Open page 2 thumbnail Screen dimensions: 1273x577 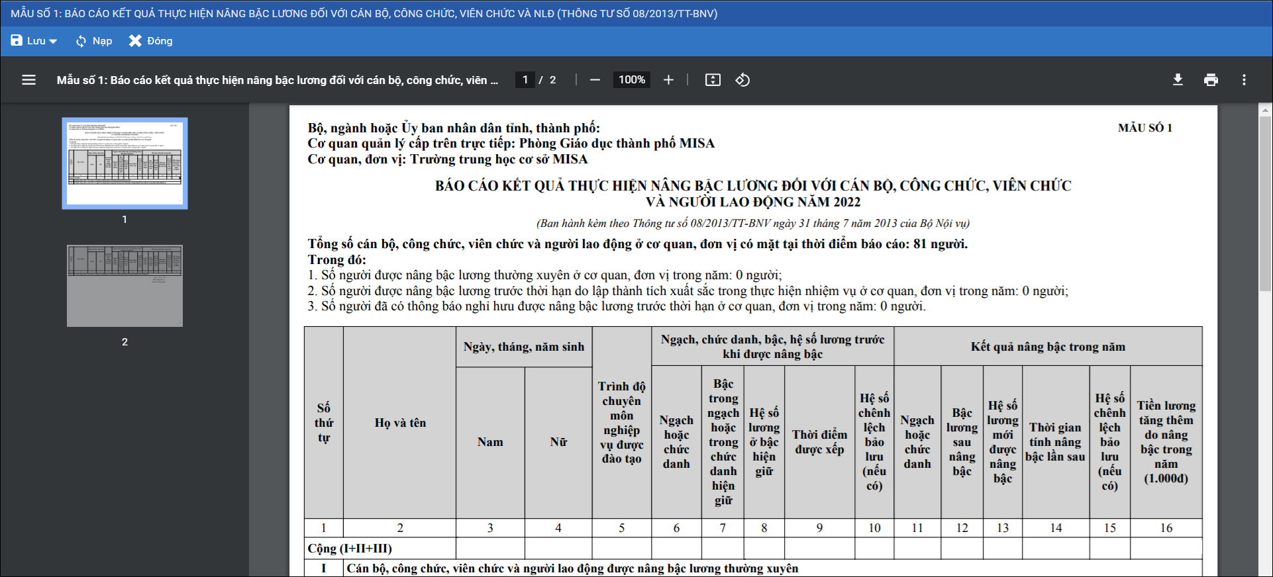coord(125,286)
